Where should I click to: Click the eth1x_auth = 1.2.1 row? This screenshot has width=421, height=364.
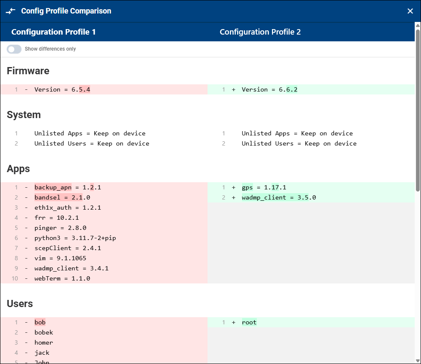(104, 208)
